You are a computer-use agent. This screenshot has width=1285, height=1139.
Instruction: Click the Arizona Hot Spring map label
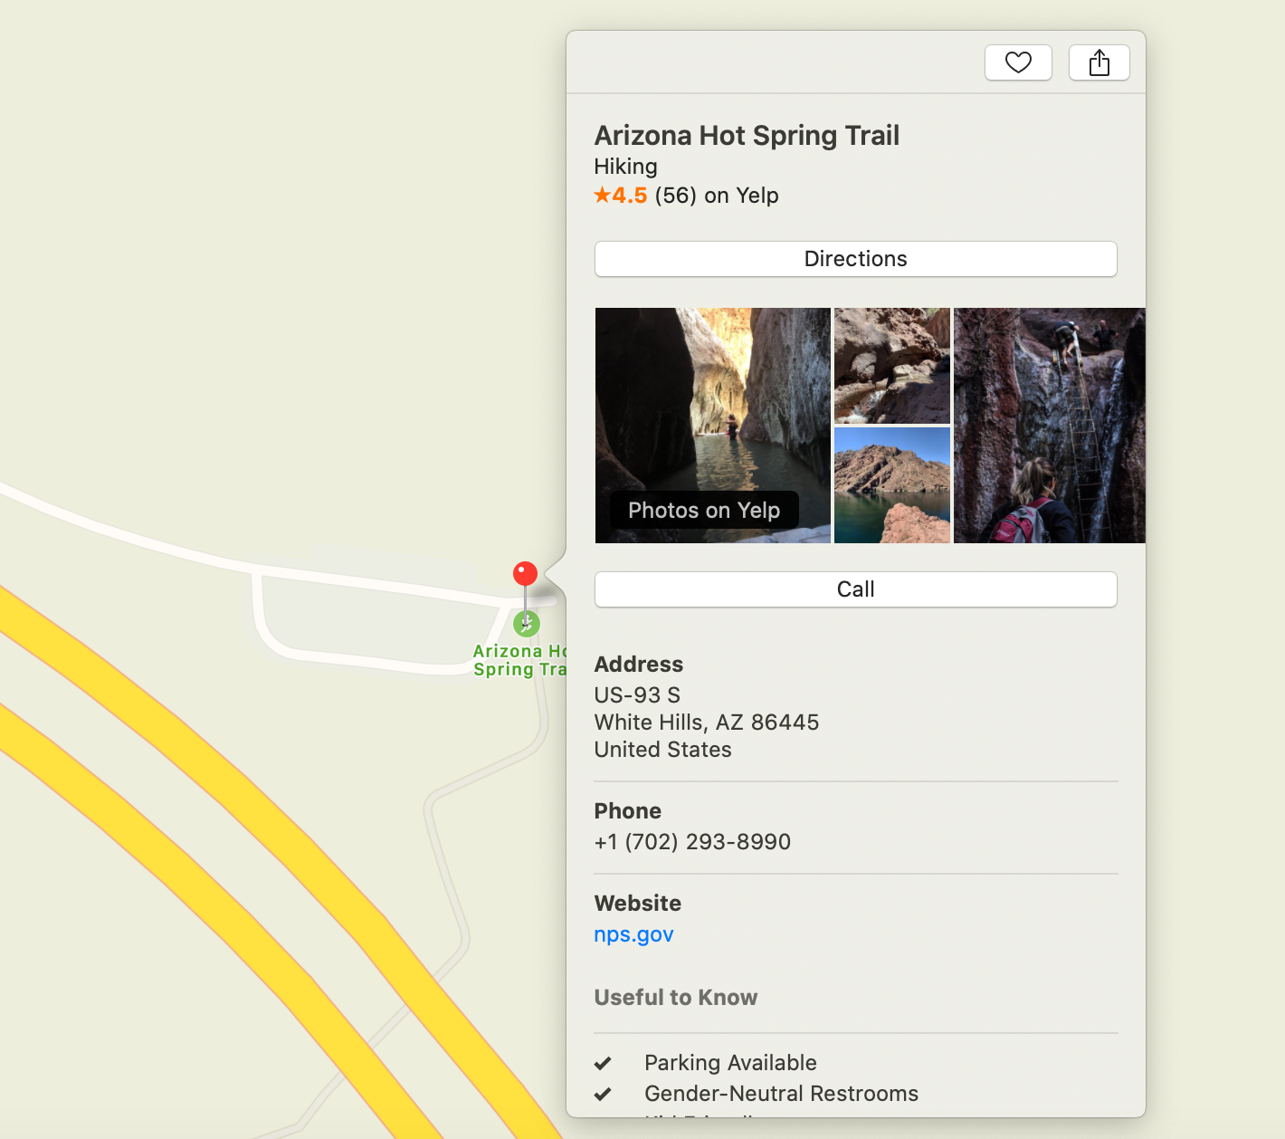(519, 660)
